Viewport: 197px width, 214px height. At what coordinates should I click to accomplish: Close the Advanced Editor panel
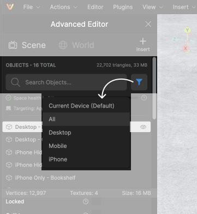(148, 24)
